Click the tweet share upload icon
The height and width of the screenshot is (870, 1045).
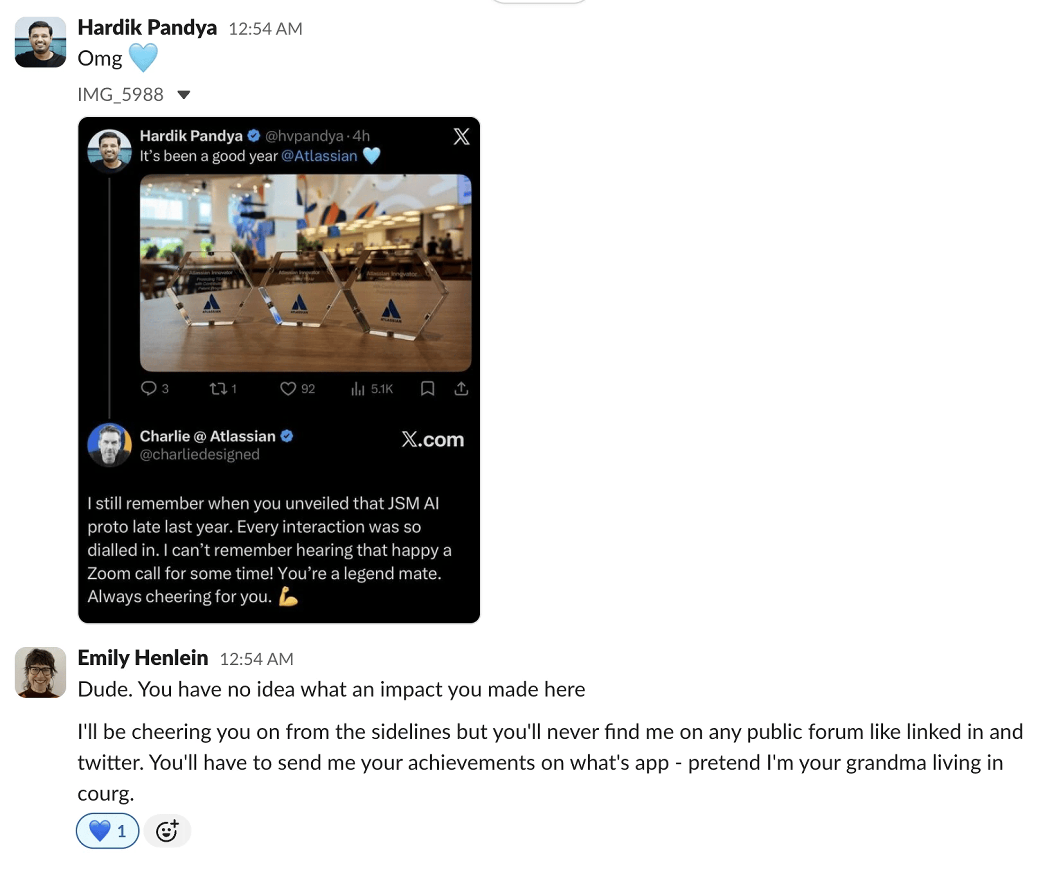461,388
